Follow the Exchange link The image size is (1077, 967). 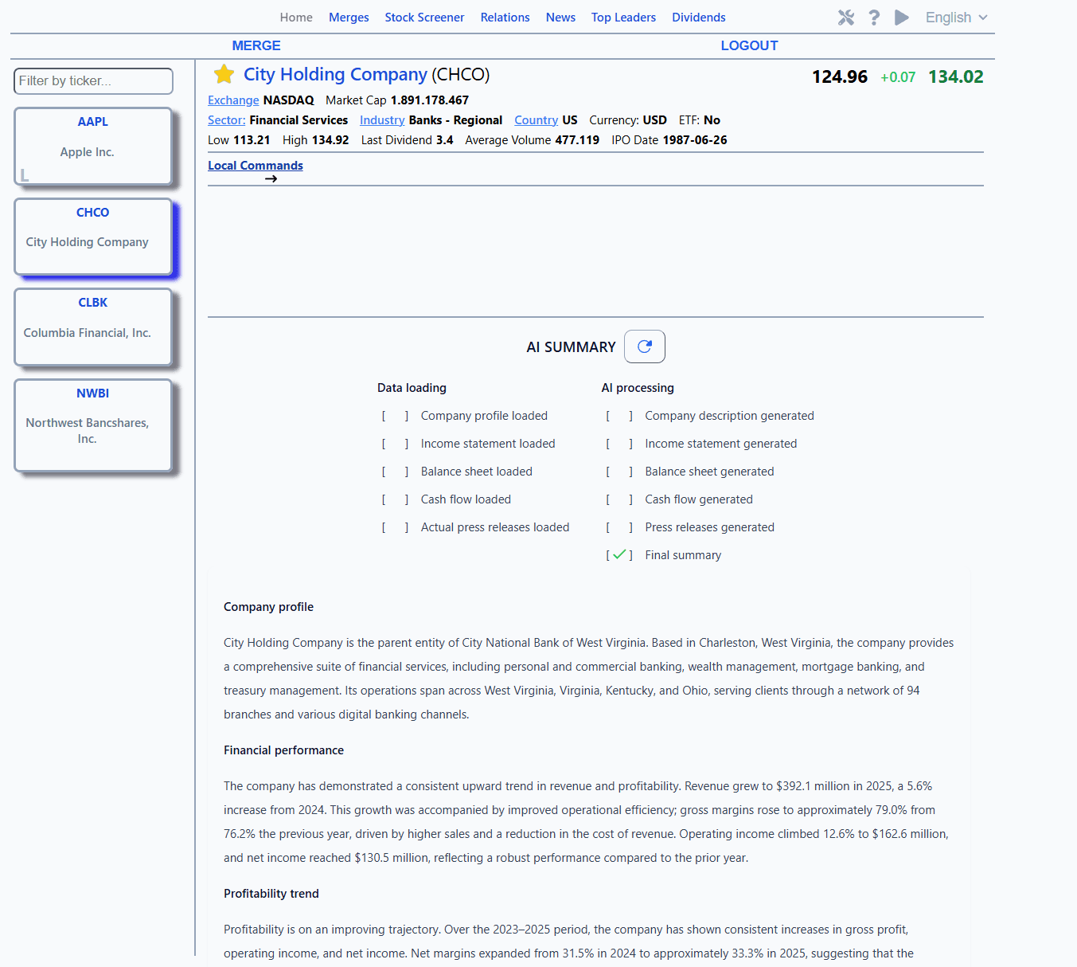233,100
